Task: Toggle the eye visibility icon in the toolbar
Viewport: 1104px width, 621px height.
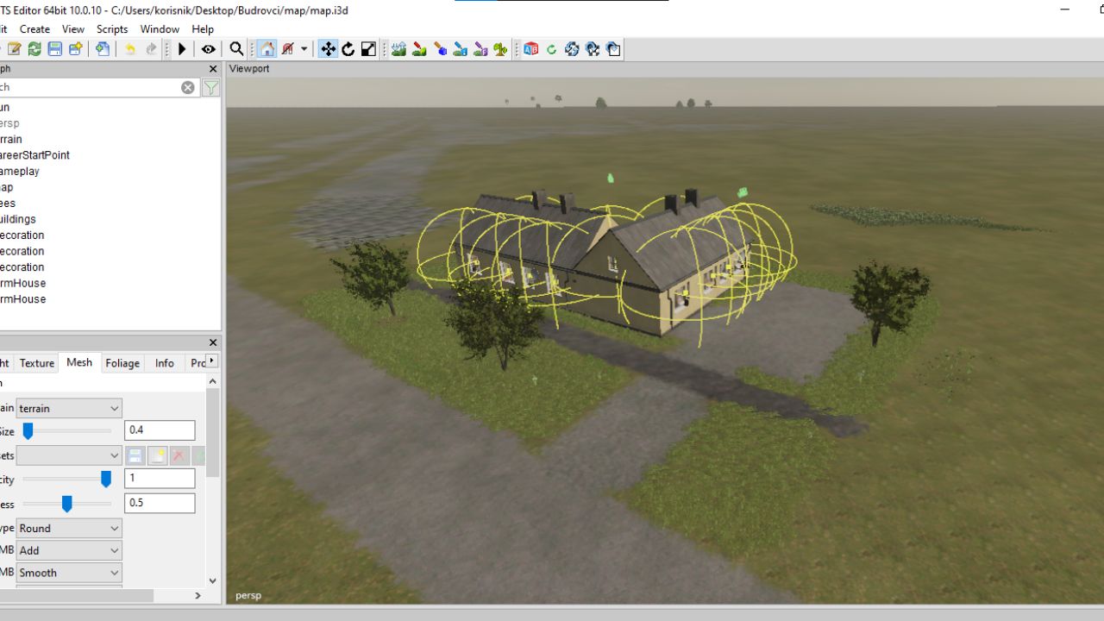Action: click(x=208, y=49)
